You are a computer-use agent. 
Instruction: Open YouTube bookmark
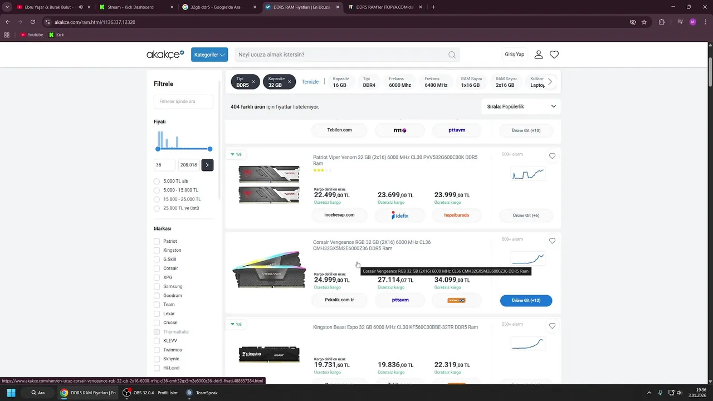tap(32, 35)
